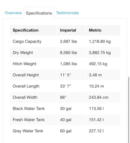Click the Specification column header
130x143 pixels.
[x=25, y=30]
